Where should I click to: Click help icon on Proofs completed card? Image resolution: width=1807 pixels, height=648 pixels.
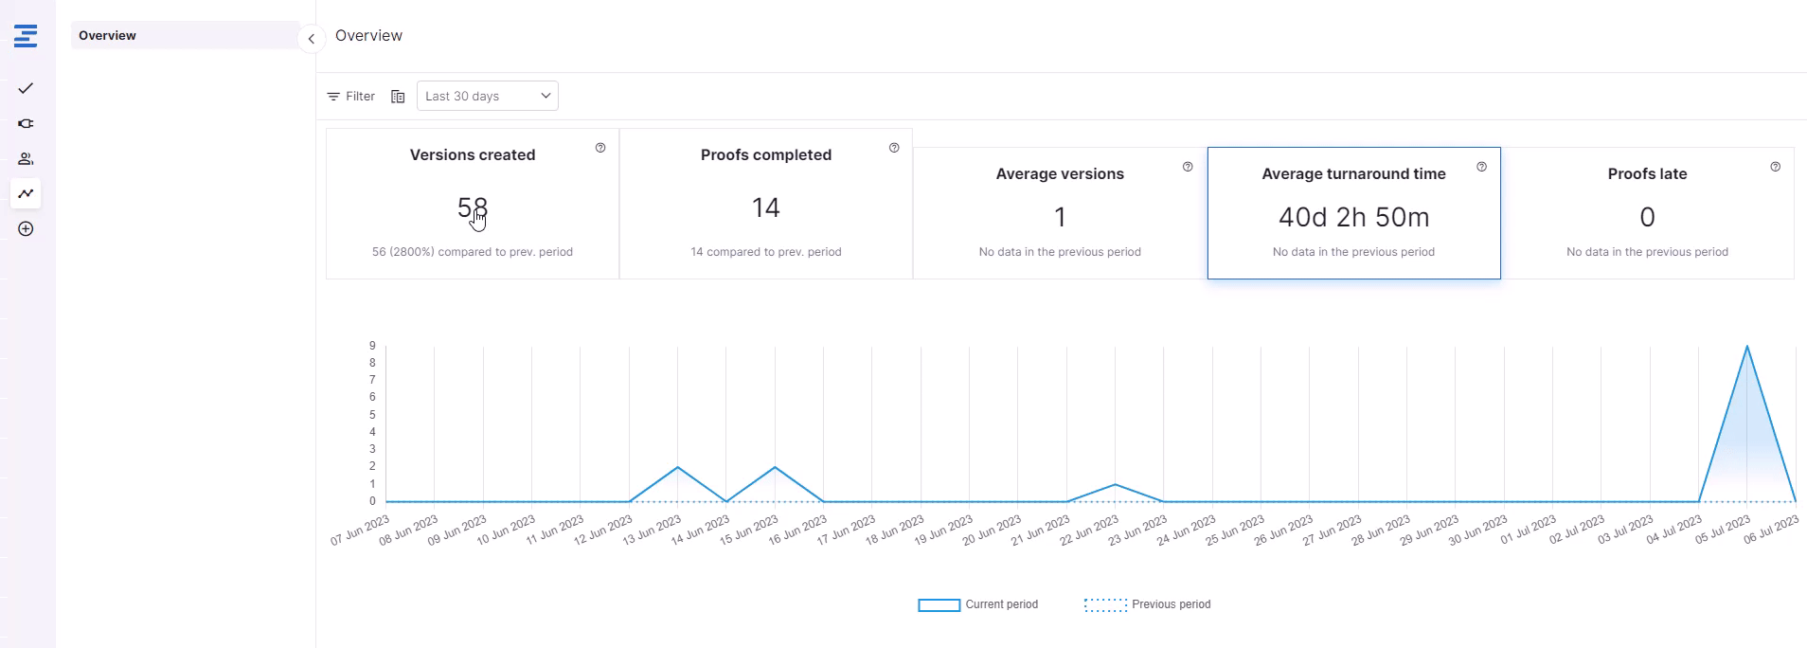click(x=894, y=148)
